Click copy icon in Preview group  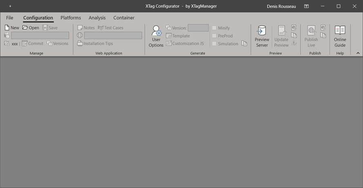(294, 35)
